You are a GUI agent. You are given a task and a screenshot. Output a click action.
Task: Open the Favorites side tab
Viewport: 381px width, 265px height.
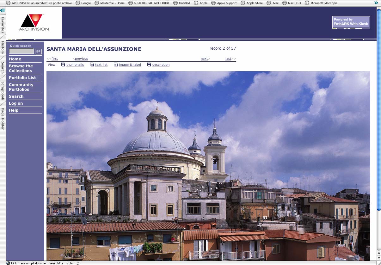[3, 25]
